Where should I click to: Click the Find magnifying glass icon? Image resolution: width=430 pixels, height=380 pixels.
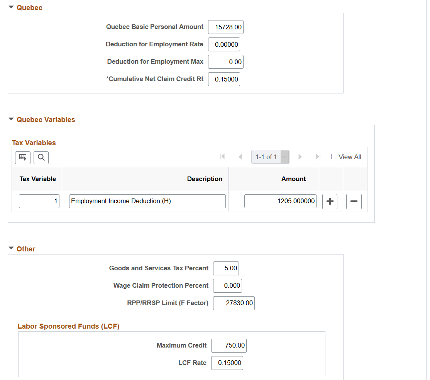click(x=41, y=157)
